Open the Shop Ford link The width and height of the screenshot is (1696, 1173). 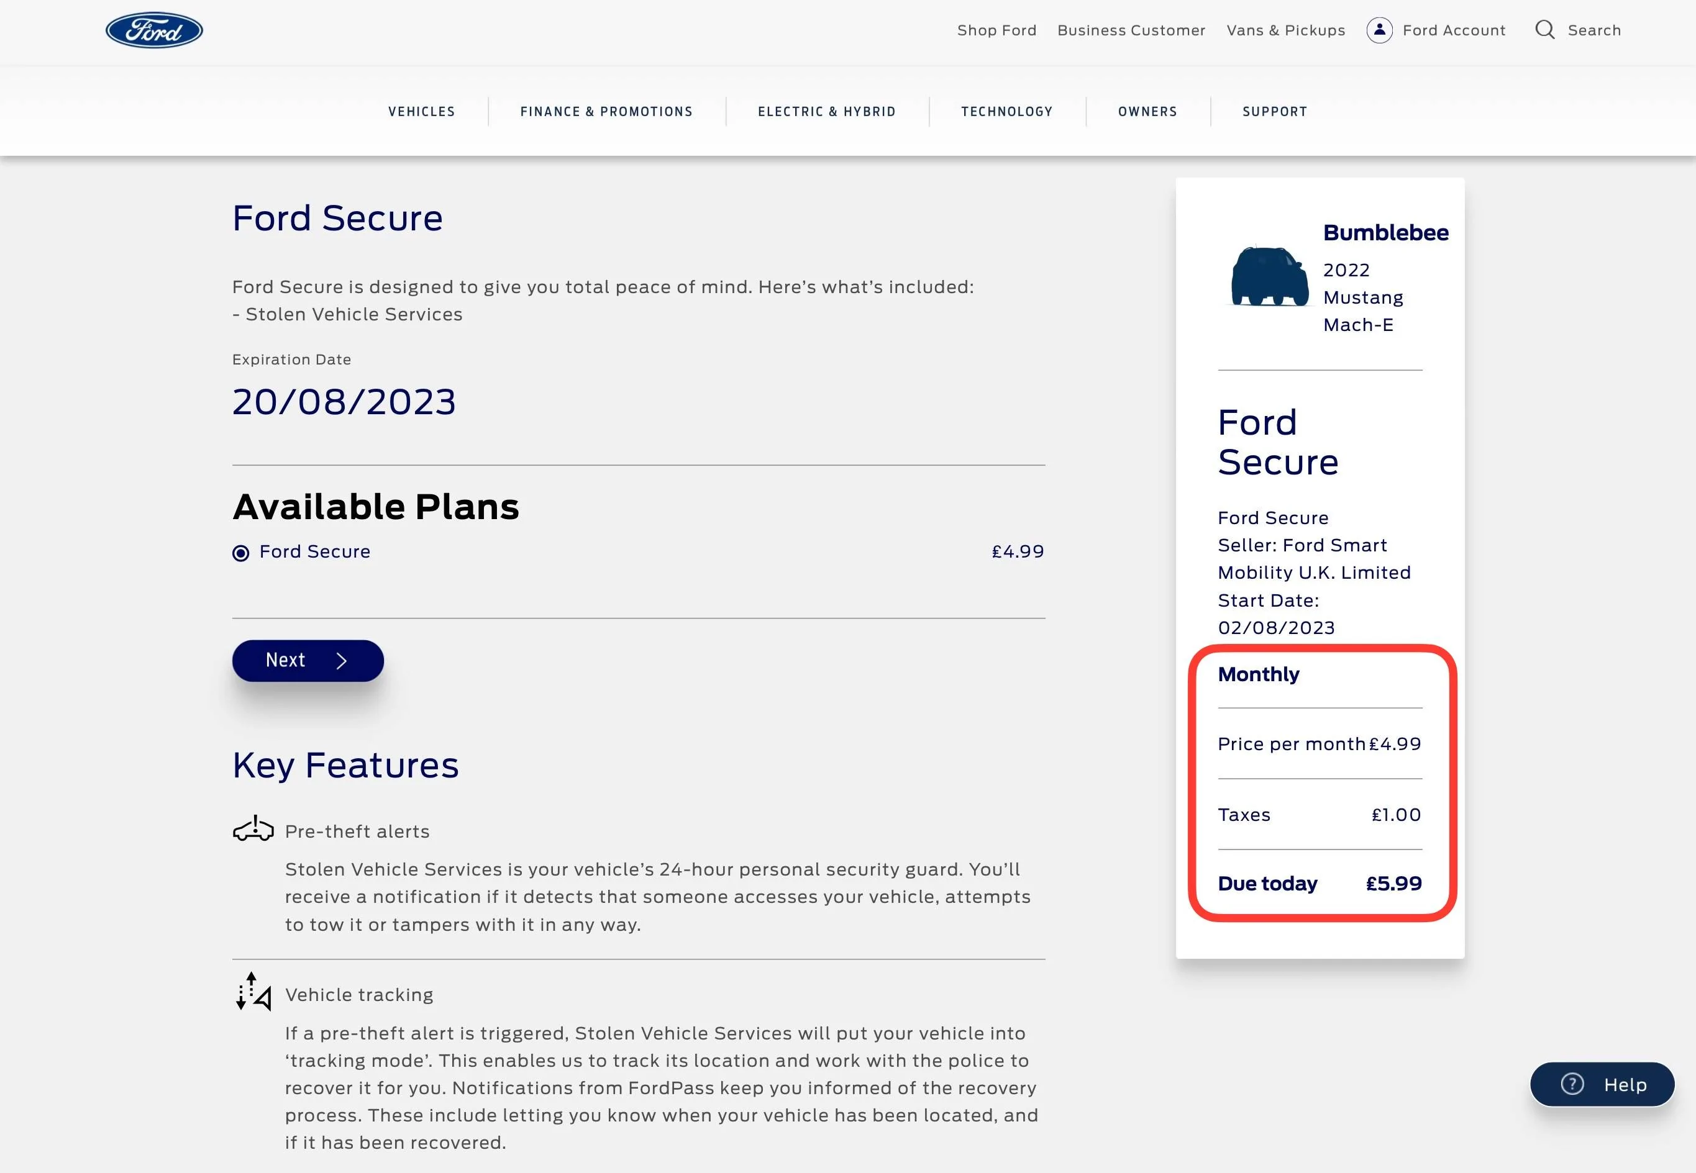click(x=997, y=30)
